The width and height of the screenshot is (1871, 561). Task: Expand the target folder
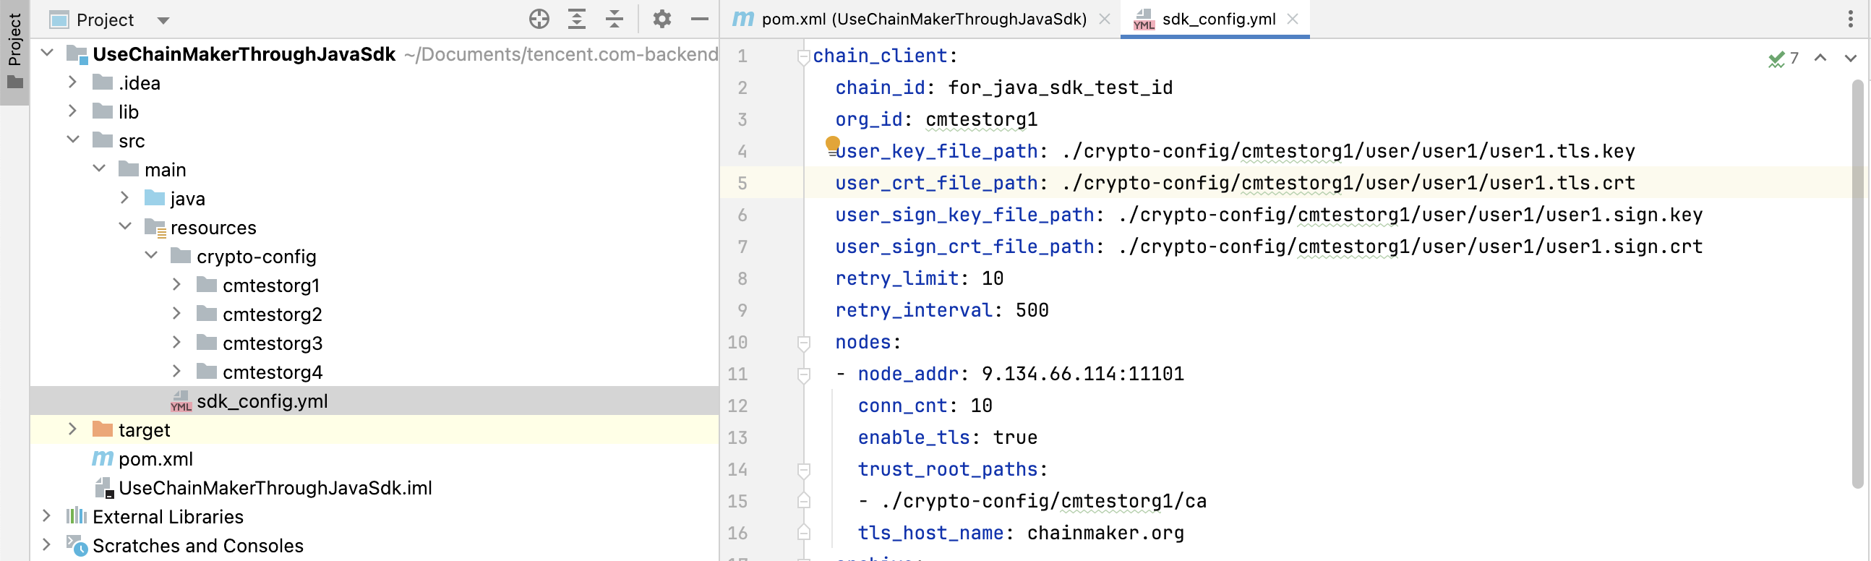click(72, 429)
